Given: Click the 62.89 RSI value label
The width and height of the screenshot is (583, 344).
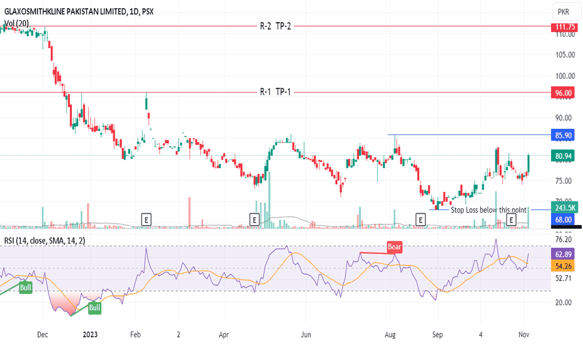Looking at the screenshot, I should click(x=562, y=255).
